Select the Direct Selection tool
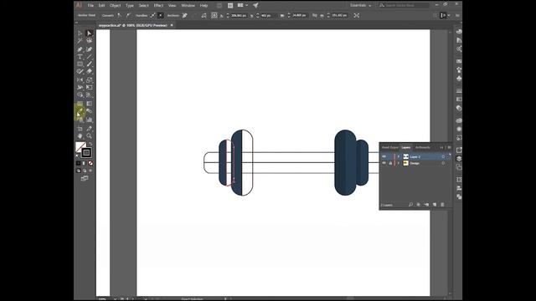The height and width of the screenshot is (301, 536). click(90, 33)
